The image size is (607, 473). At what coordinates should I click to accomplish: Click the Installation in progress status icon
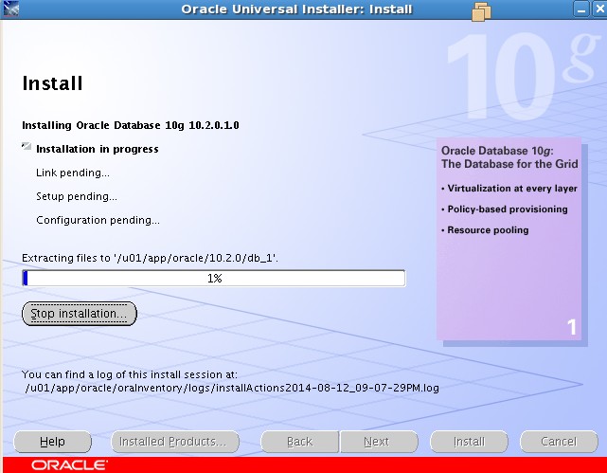click(27, 146)
